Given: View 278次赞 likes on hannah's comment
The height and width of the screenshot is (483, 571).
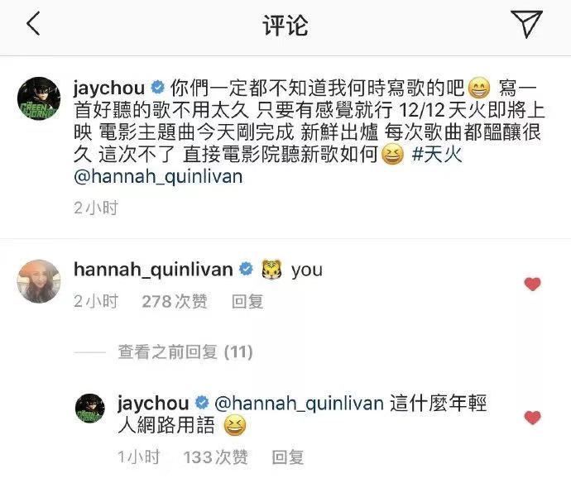Looking at the screenshot, I should [x=175, y=302].
